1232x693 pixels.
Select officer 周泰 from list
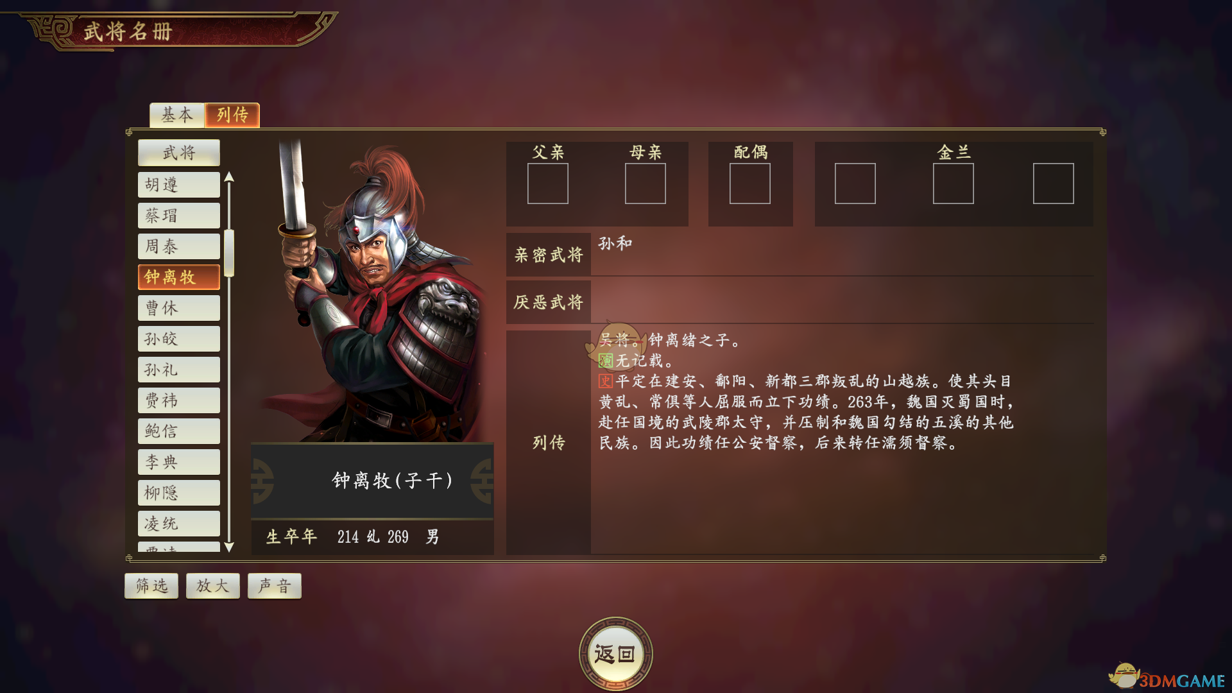pyautogui.click(x=179, y=246)
